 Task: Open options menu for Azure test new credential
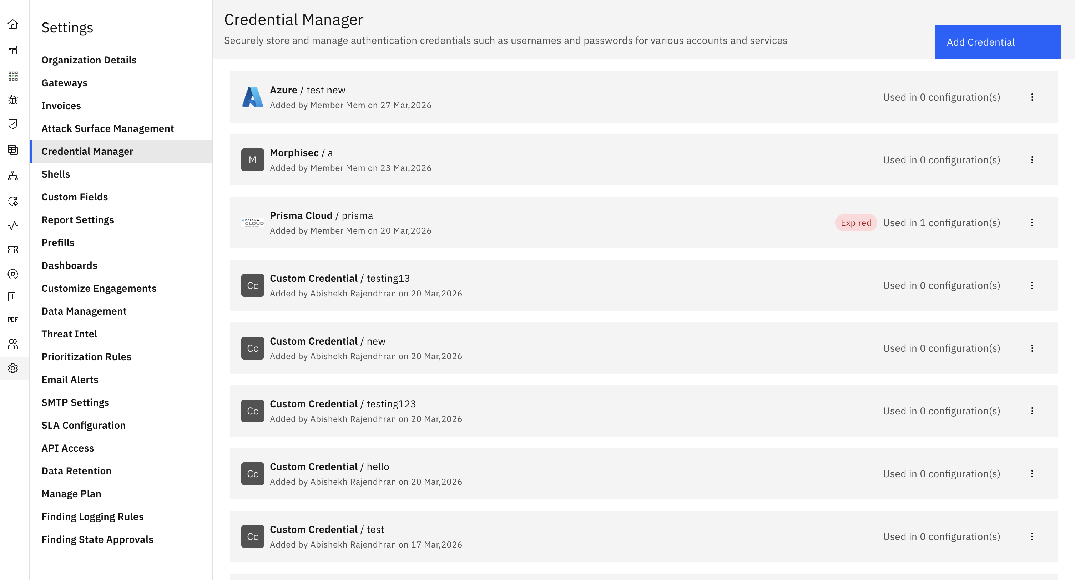click(1032, 97)
